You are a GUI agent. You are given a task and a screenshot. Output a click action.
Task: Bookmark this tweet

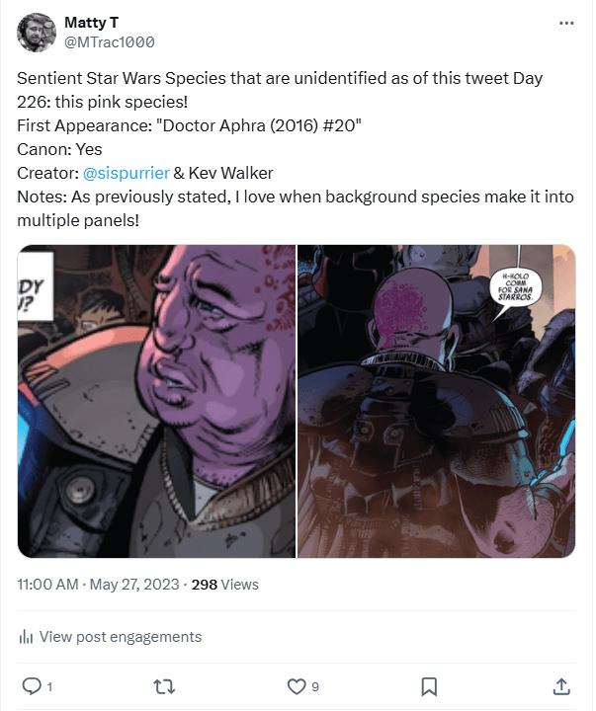pyautogui.click(x=429, y=685)
